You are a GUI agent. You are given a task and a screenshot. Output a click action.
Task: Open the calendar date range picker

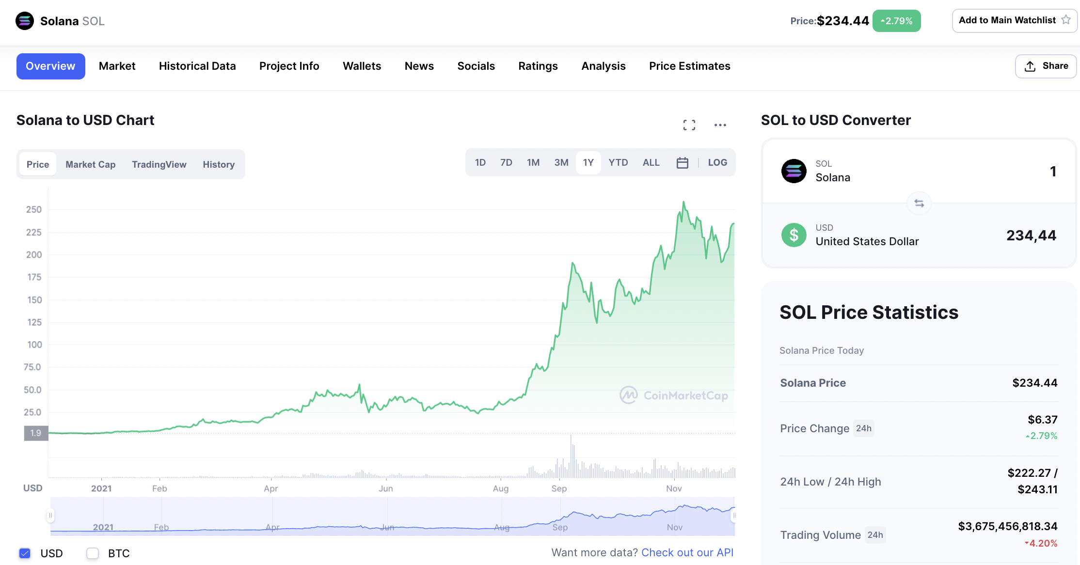pyautogui.click(x=682, y=163)
